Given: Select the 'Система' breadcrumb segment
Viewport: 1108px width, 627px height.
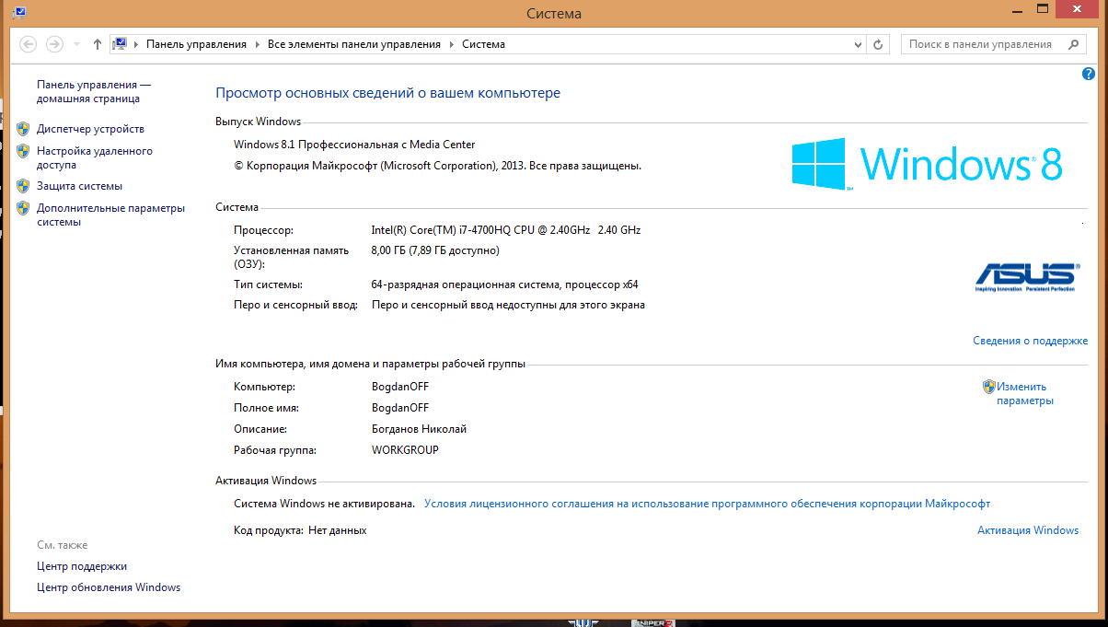Looking at the screenshot, I should (483, 44).
